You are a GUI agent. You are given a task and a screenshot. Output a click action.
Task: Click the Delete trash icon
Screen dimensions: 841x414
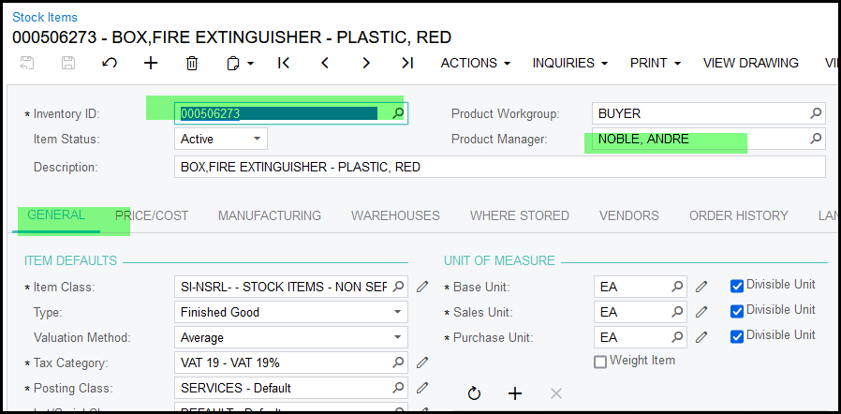[x=192, y=63]
